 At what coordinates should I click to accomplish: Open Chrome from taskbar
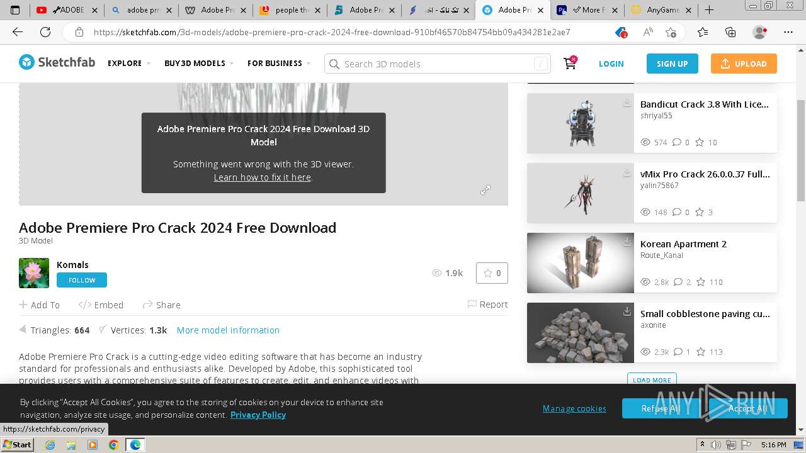pyautogui.click(x=113, y=445)
